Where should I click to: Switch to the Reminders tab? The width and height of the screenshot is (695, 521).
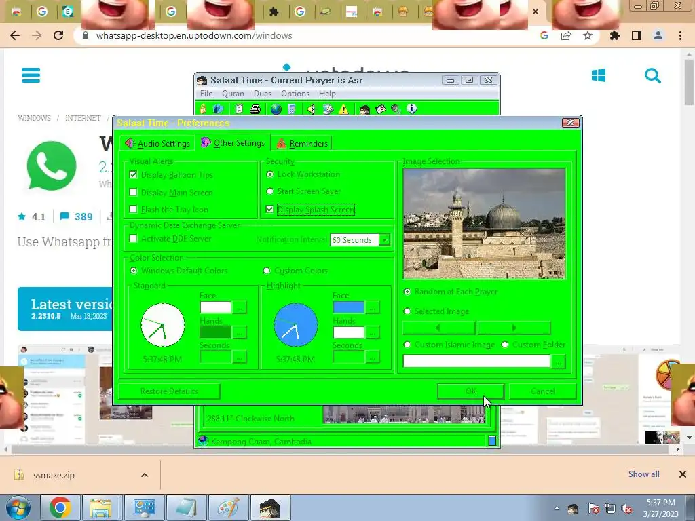pos(302,144)
